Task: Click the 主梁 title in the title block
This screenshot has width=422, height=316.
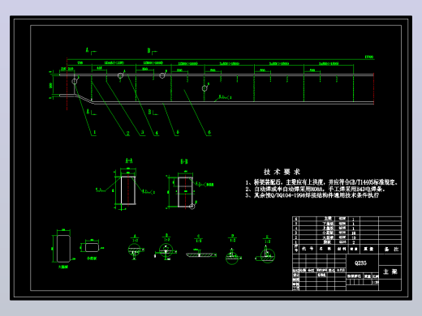Action: (390, 271)
